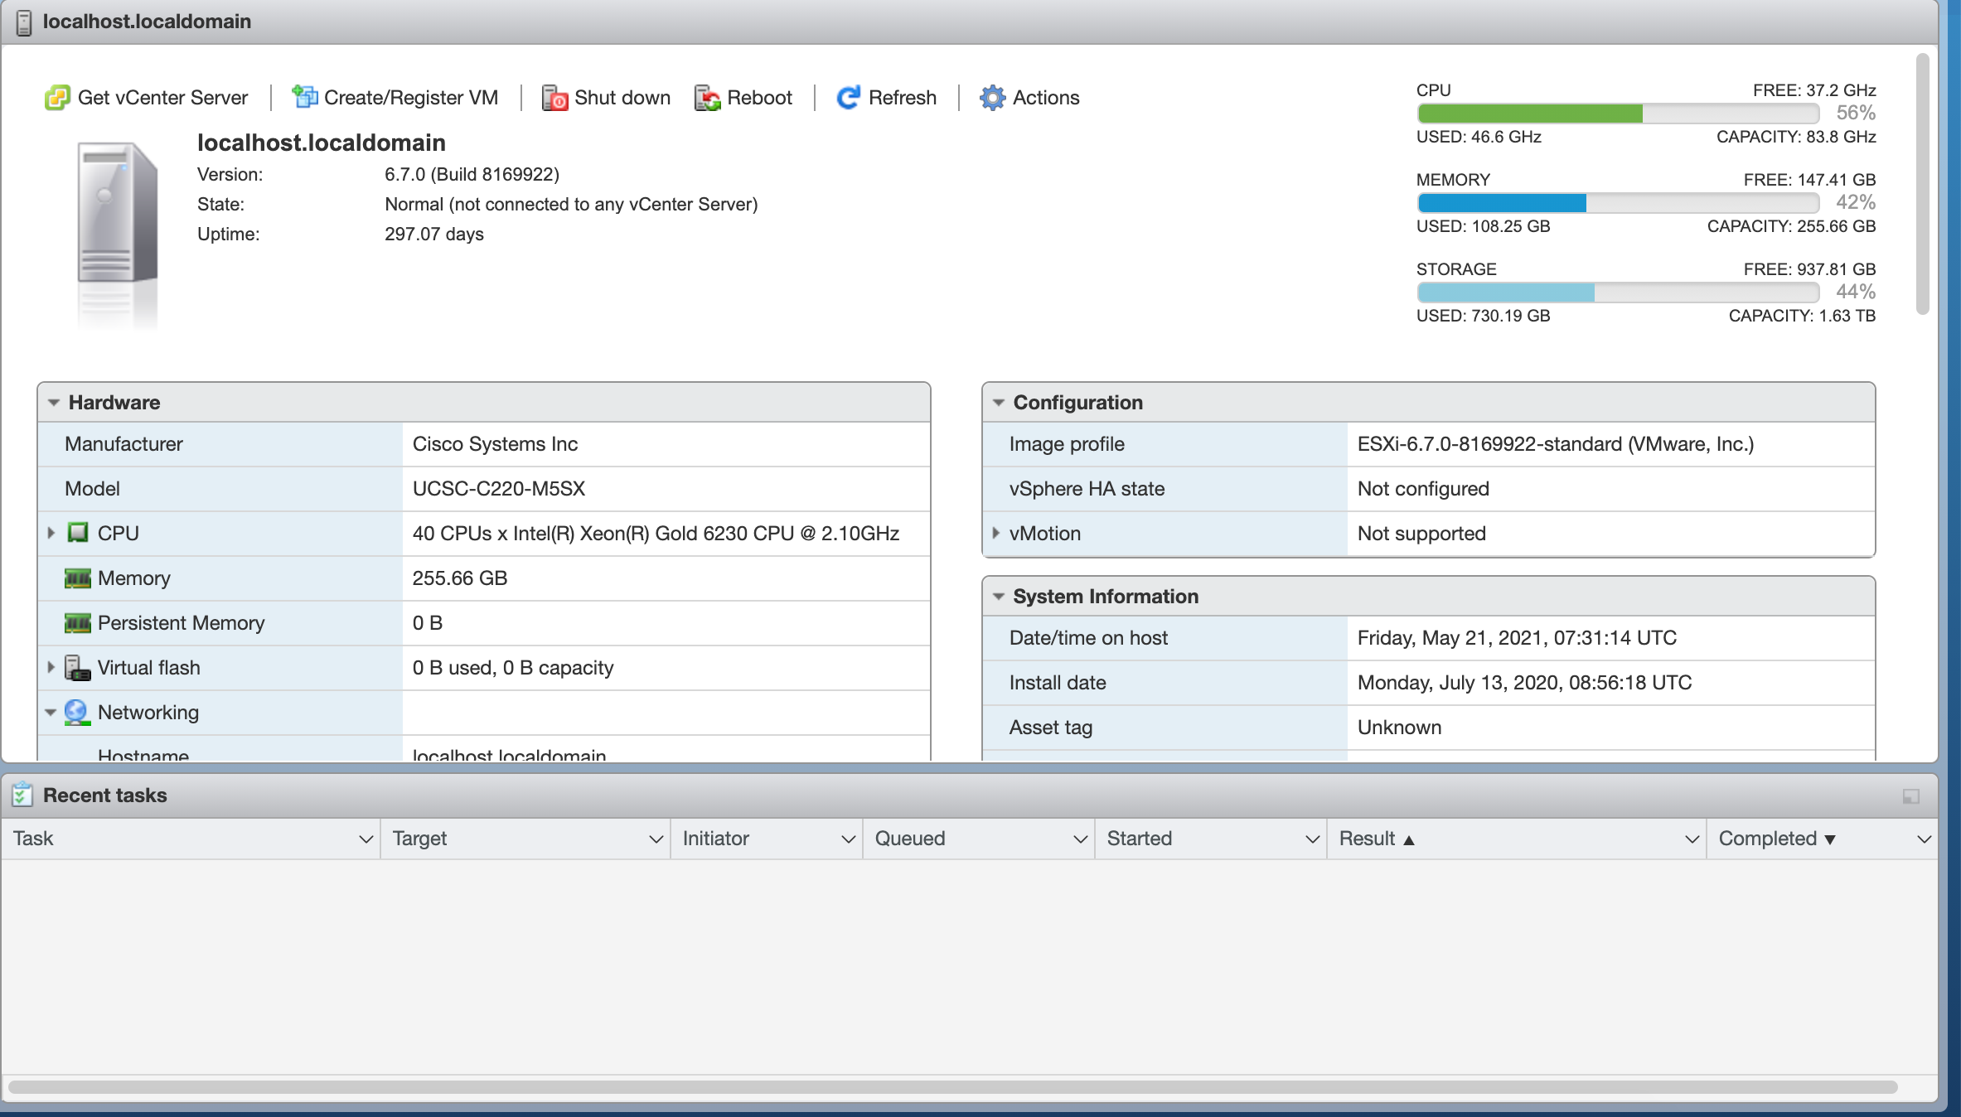
Task: Sort tasks by the Result column
Action: click(x=1377, y=839)
